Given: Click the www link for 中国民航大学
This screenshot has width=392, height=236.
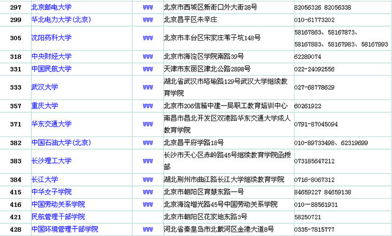Looking at the screenshot, I should 148,69.
